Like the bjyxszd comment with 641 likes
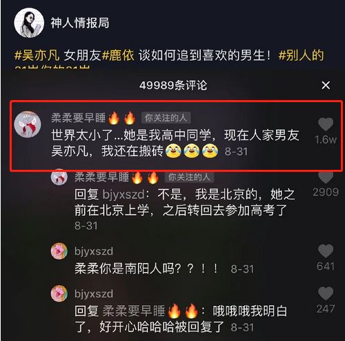 [x=326, y=251]
